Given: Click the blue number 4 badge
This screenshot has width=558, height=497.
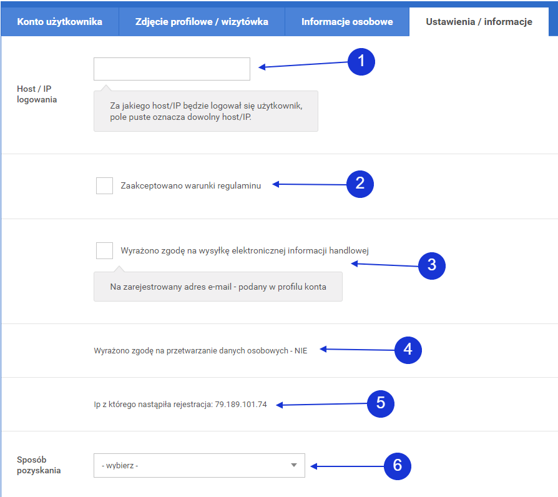Looking at the screenshot, I should click(x=408, y=350).
